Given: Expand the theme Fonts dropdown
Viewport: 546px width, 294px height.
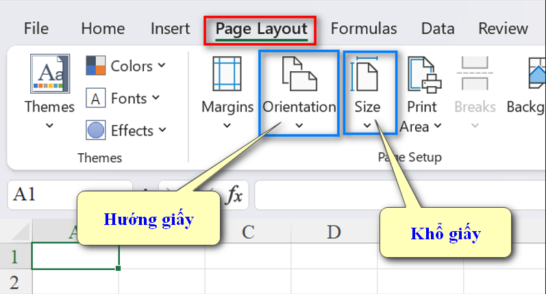Looking at the screenshot, I should point(156,98).
